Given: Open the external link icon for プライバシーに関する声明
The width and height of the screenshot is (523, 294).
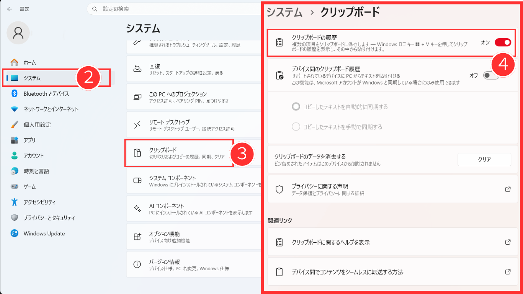Looking at the screenshot, I should [x=508, y=189].
